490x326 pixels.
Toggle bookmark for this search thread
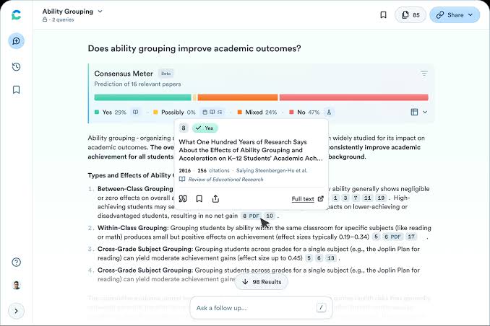pyautogui.click(x=383, y=14)
